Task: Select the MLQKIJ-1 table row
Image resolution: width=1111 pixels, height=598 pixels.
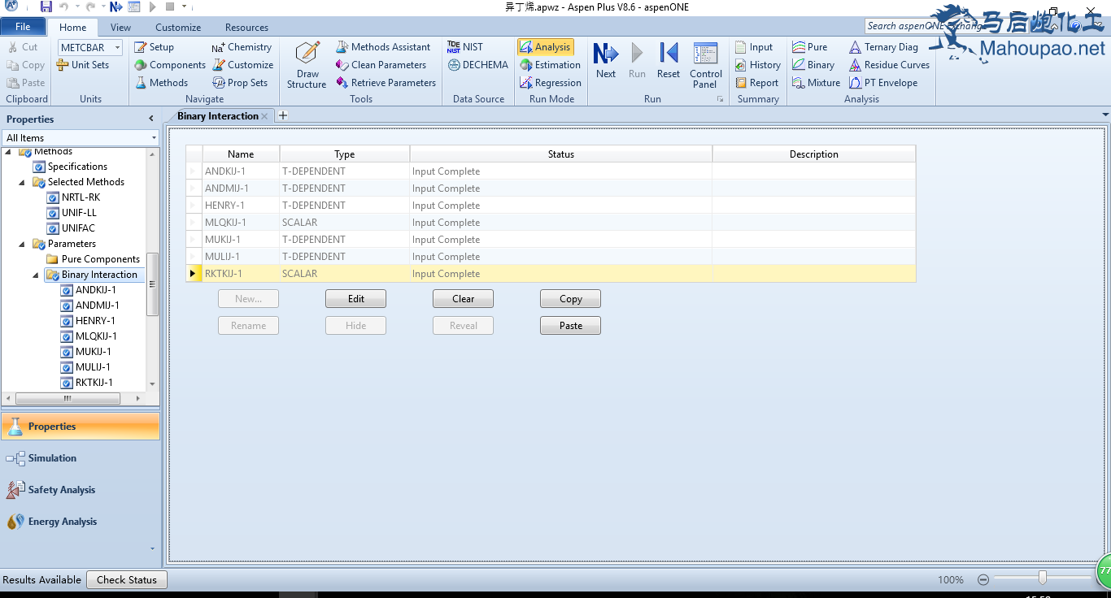Action: pyautogui.click(x=551, y=223)
